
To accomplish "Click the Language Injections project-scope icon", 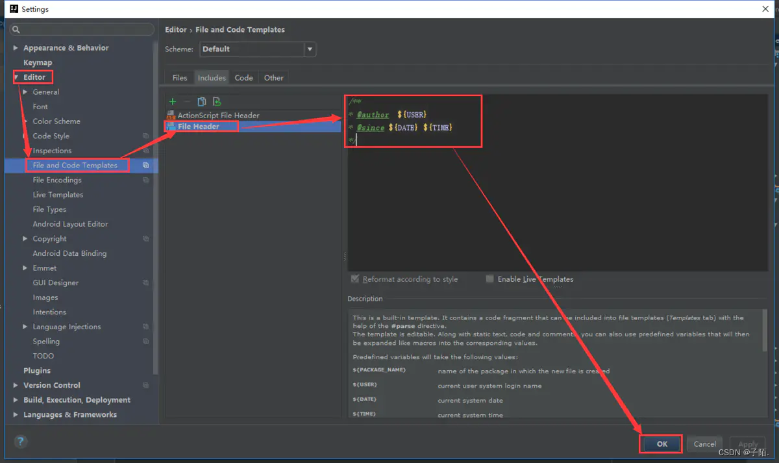I will point(146,327).
